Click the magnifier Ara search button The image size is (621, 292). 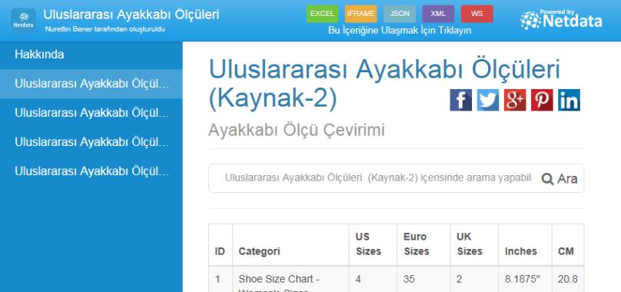560,179
